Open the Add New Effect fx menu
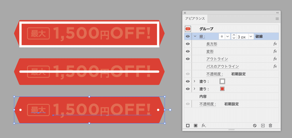 tap(204, 126)
